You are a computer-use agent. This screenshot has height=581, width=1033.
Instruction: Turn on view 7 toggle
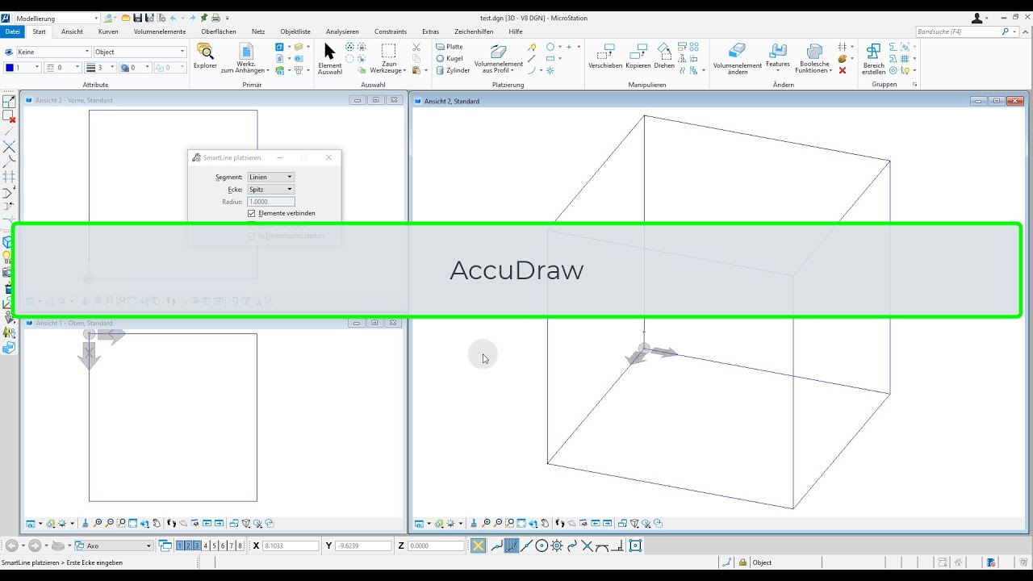click(x=232, y=545)
